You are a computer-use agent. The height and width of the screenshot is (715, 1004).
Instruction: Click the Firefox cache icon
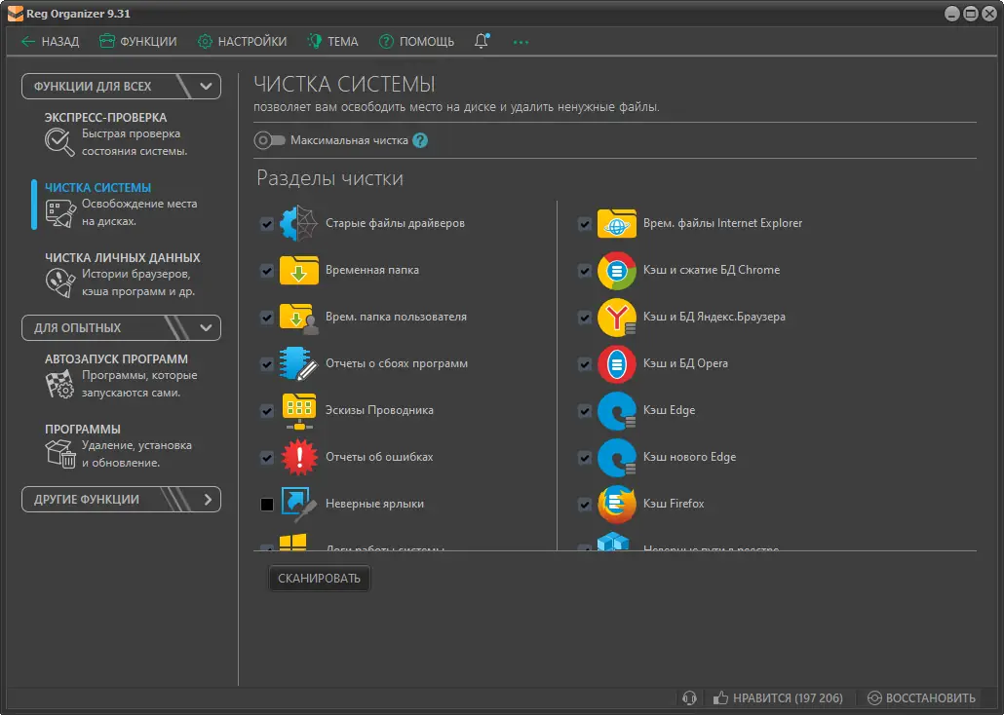point(616,504)
